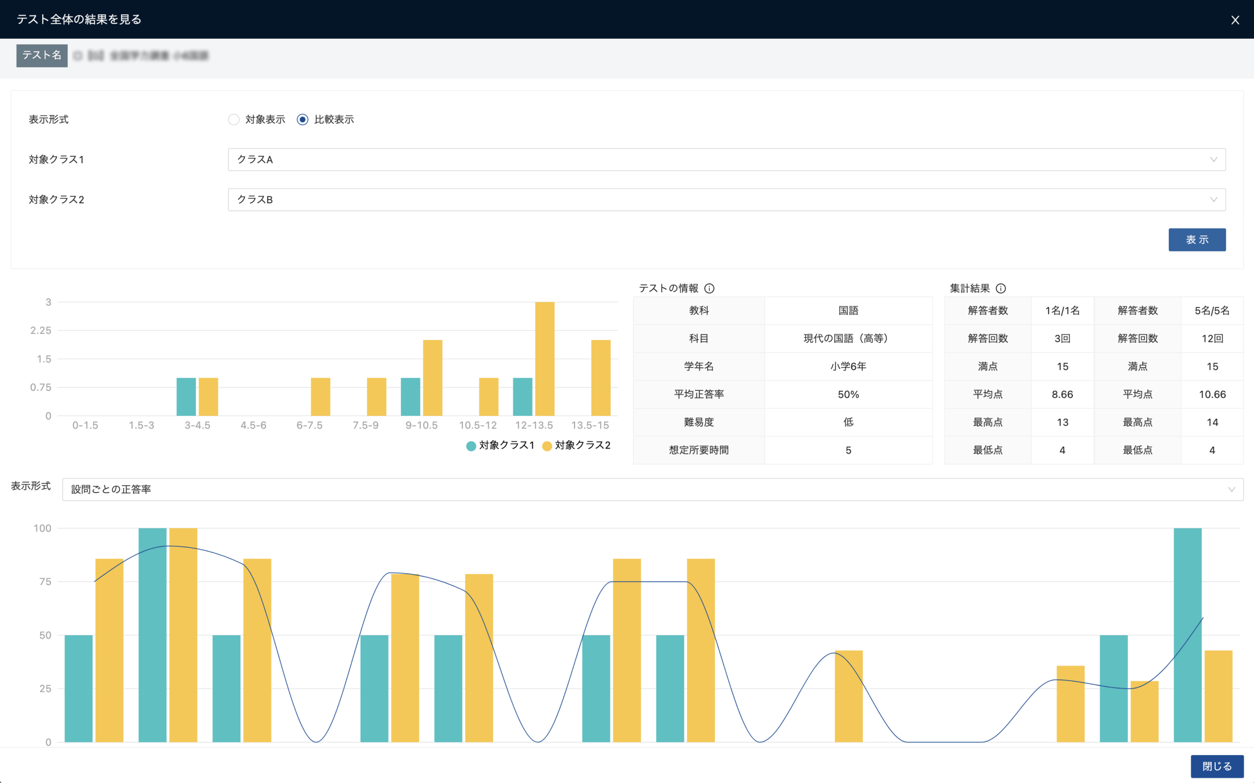Viewport: 1254px width, 783px height.
Task: Click yellow legend dot for 対象クラス2
Action: coord(547,446)
